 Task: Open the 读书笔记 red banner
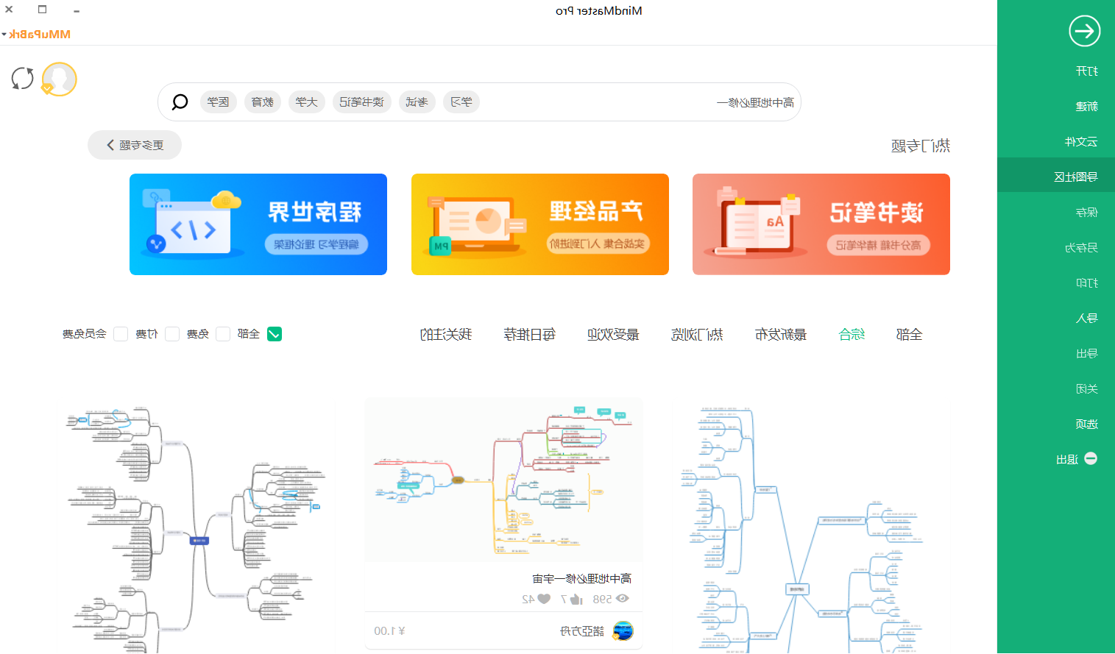point(821,224)
